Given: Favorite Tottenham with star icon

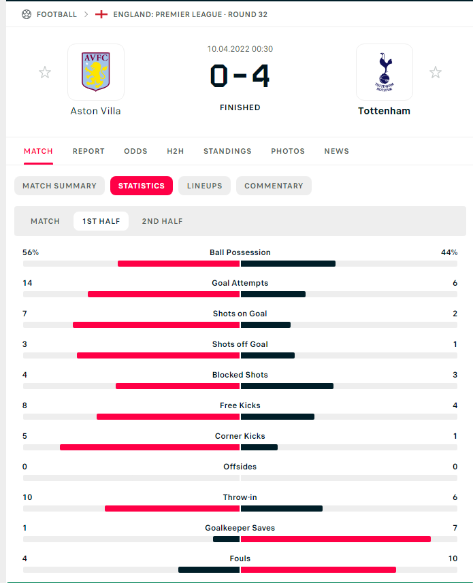Looking at the screenshot, I should click(436, 72).
